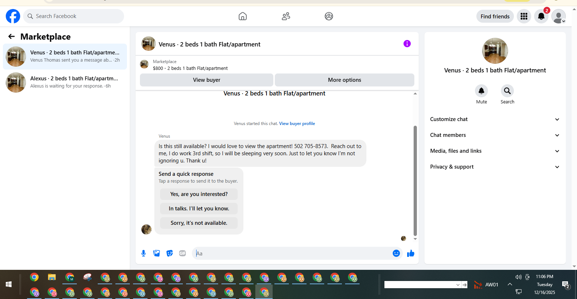Click the taskbar address go arrow button
The image size is (577, 299).
464,285
